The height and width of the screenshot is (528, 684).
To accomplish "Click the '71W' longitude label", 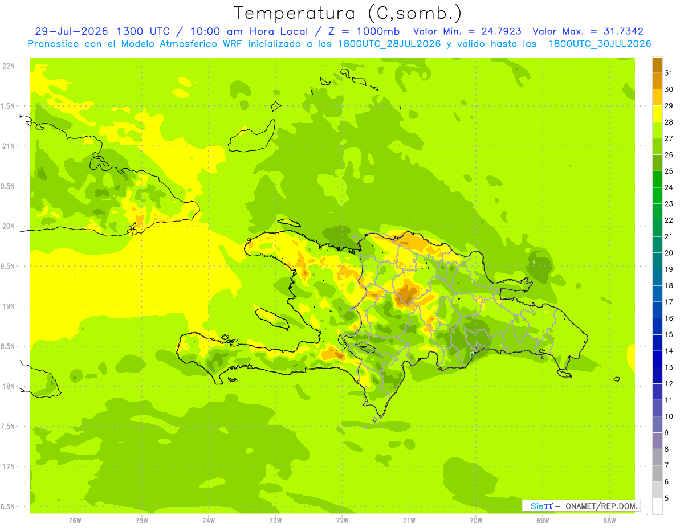I will pyautogui.click(x=409, y=521).
